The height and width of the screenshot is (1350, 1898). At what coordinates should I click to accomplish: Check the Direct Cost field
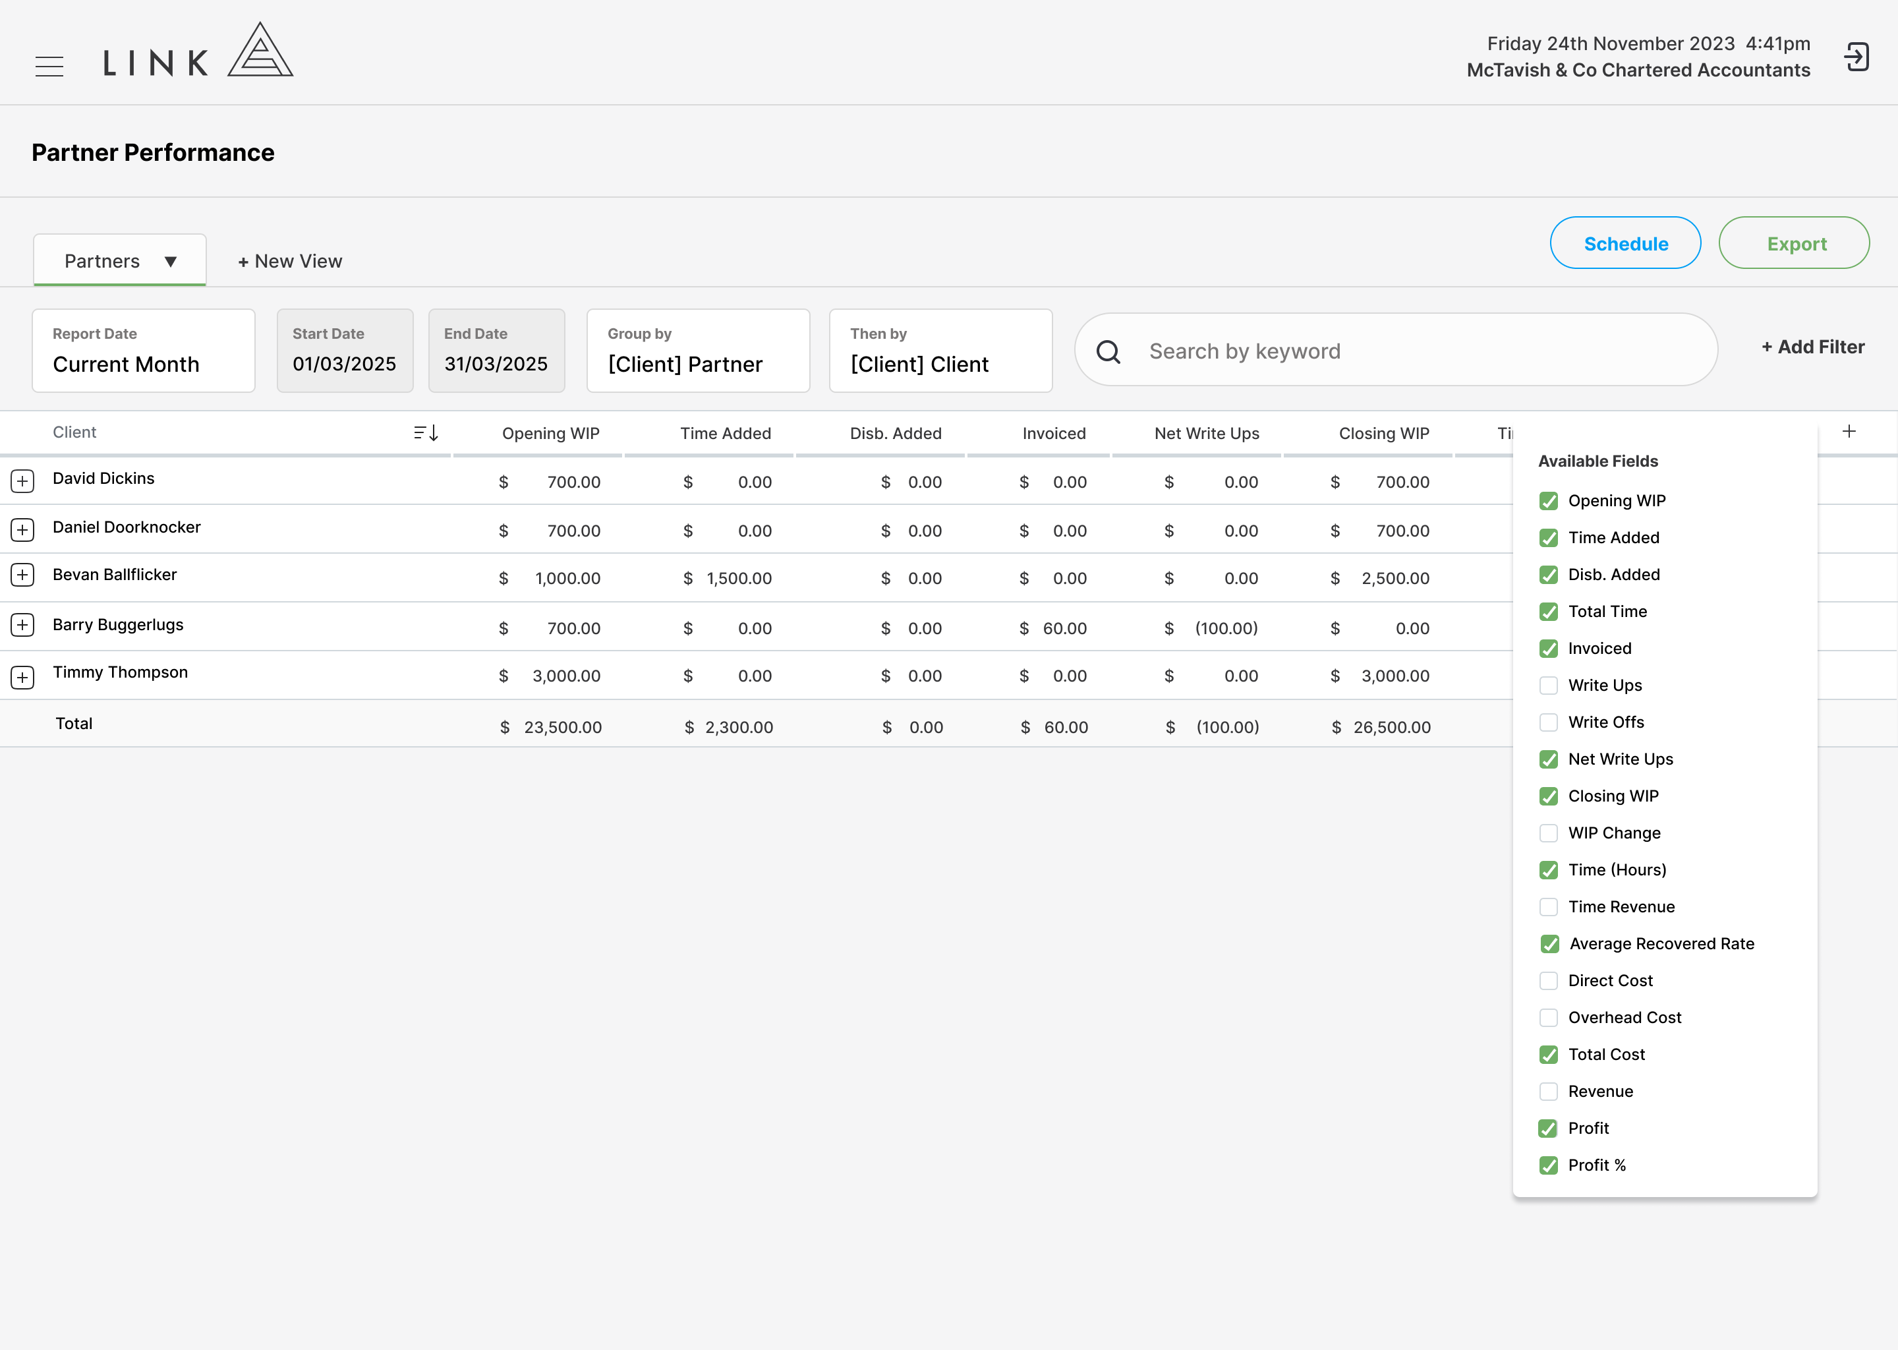(x=1548, y=981)
